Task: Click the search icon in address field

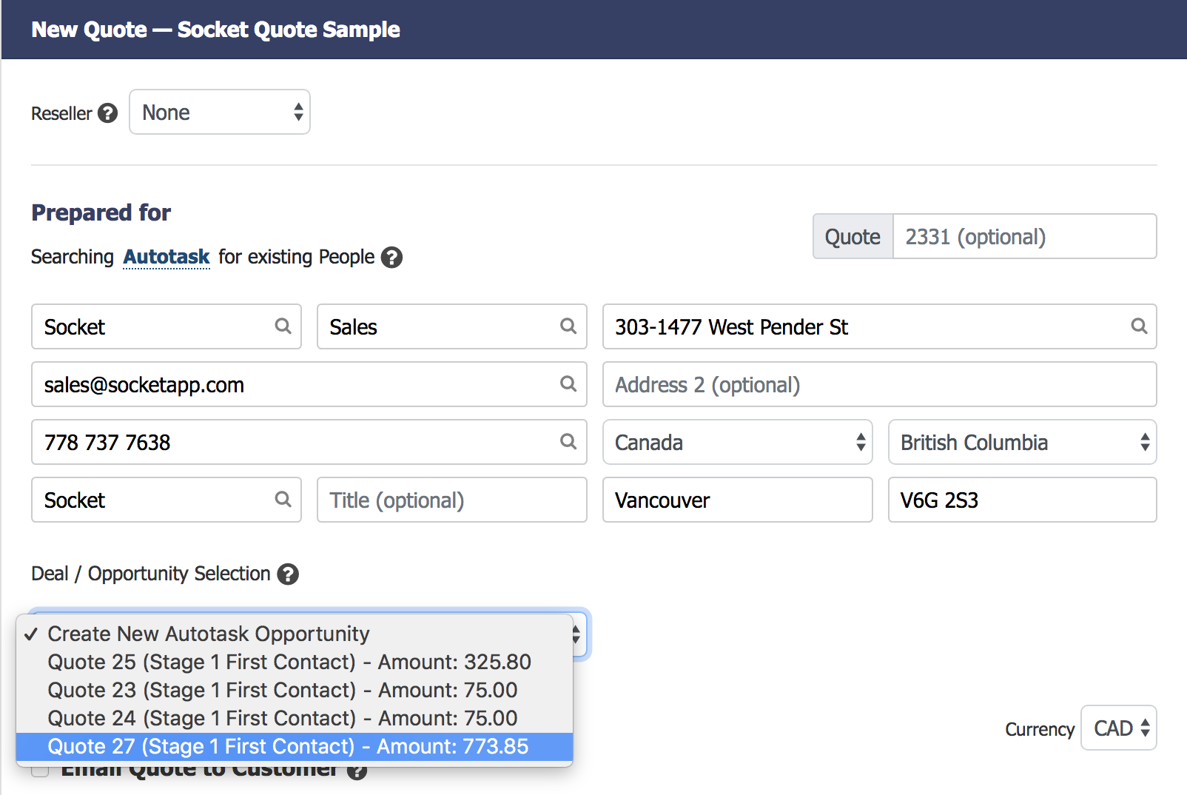Action: 1139,326
